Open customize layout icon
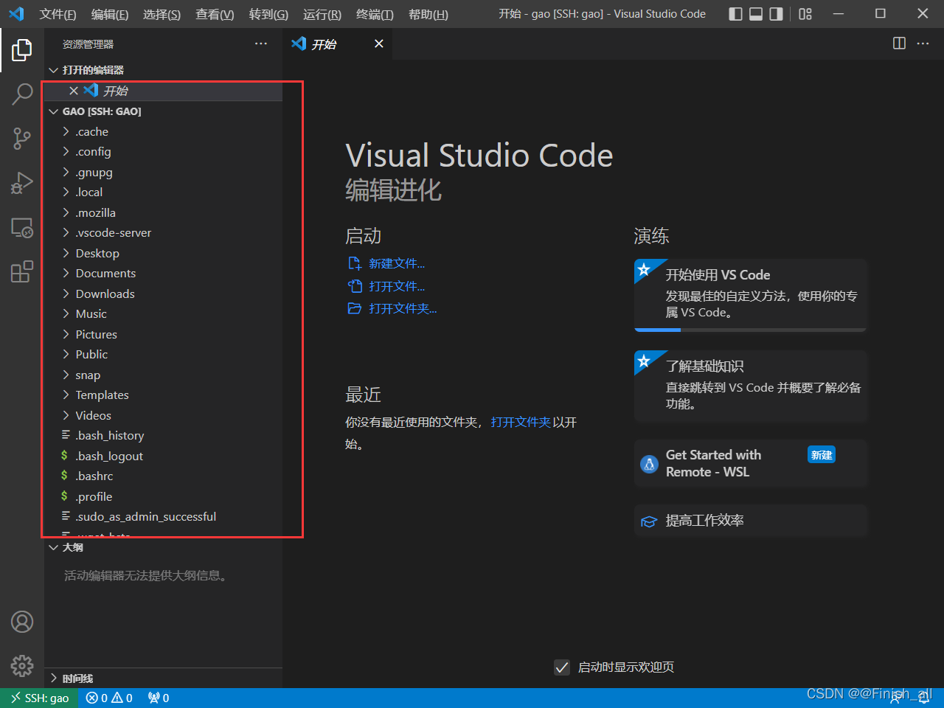This screenshot has height=708, width=944. [805, 14]
